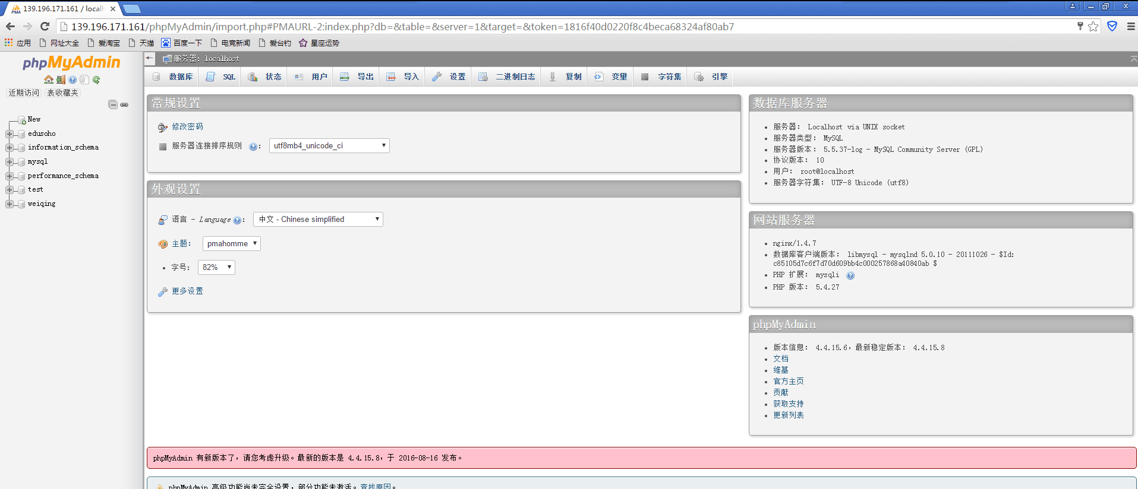Click the phpMyAdmin home icon

49,80
